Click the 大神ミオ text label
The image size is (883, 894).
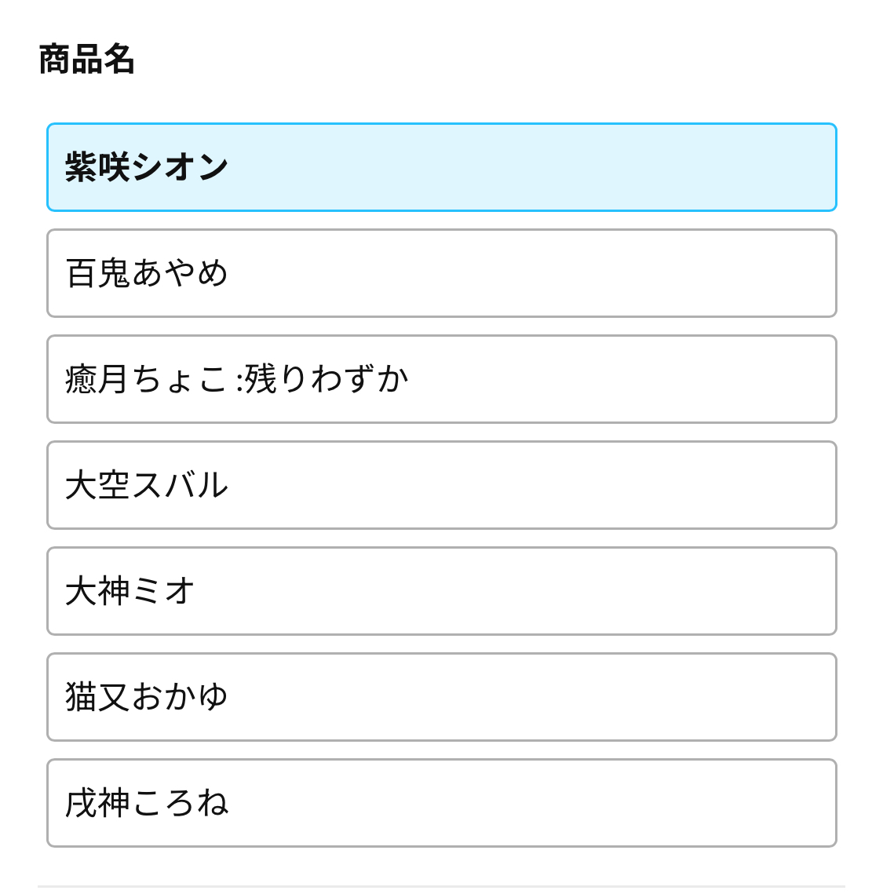click(x=130, y=591)
